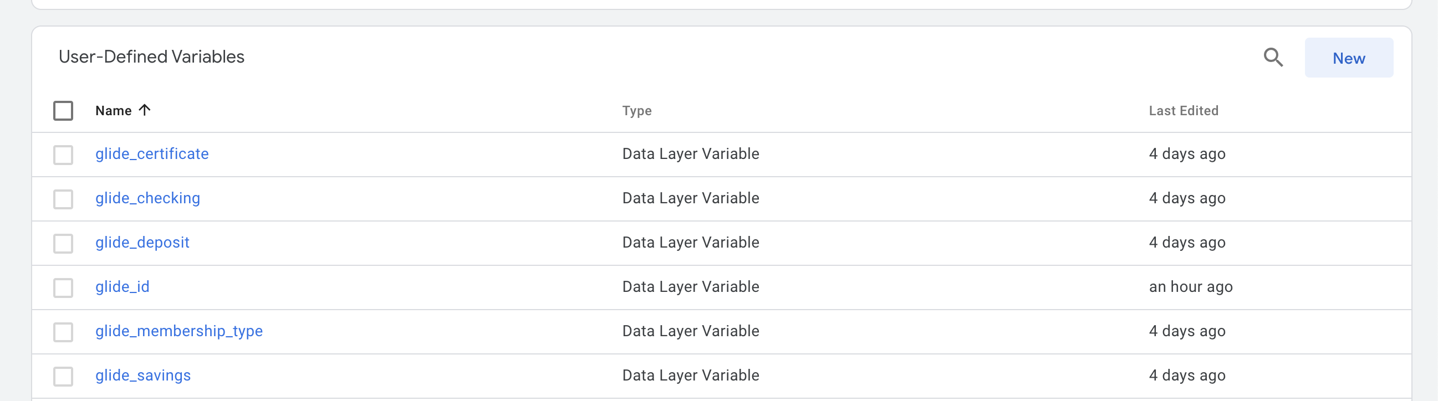This screenshot has width=1438, height=401.
Task: Select the glide_savings row checkbox
Action: [x=63, y=377]
